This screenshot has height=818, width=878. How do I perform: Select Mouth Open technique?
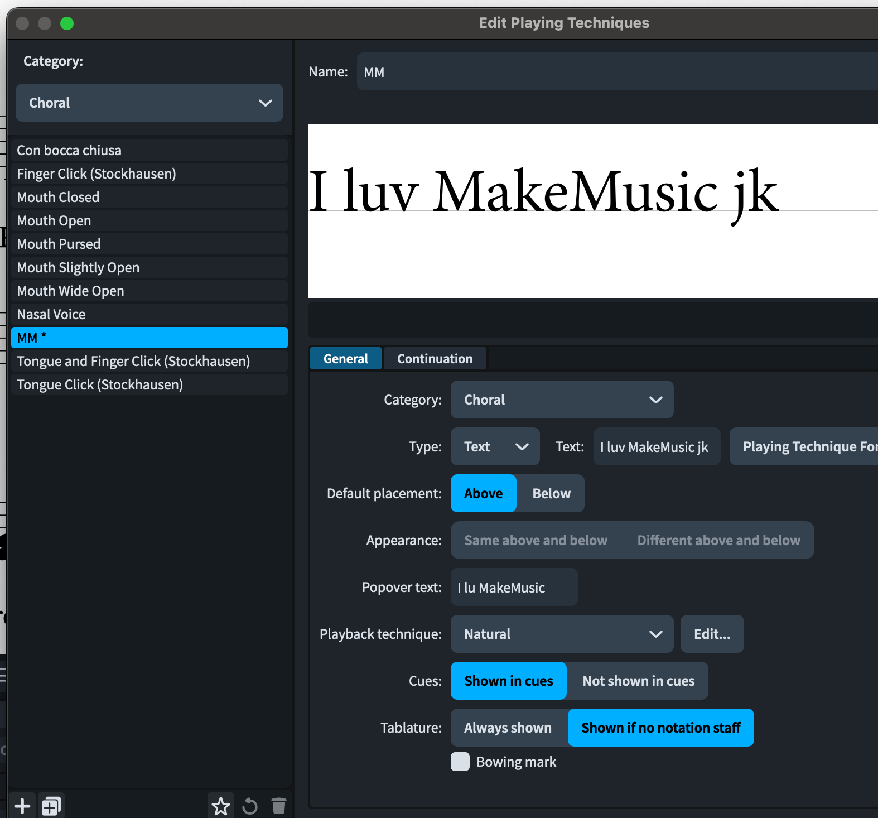pyautogui.click(x=149, y=220)
